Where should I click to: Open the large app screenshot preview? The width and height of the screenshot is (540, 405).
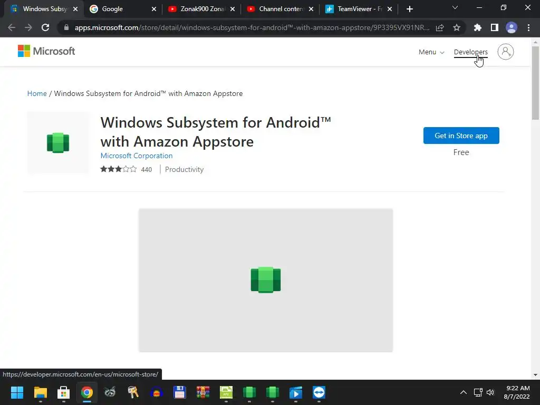pos(266,280)
